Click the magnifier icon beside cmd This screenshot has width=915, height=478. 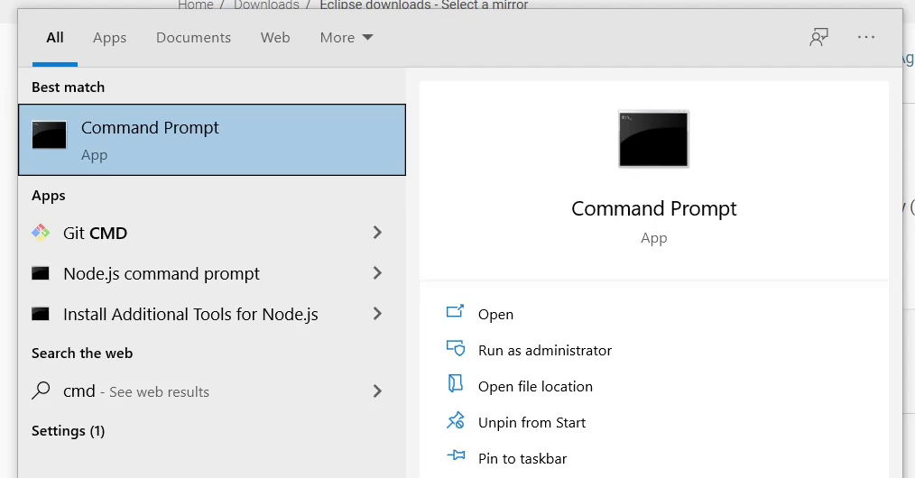tap(41, 390)
